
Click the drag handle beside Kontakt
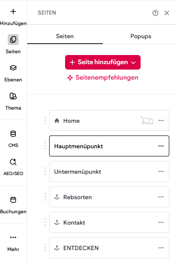[x=46, y=222]
